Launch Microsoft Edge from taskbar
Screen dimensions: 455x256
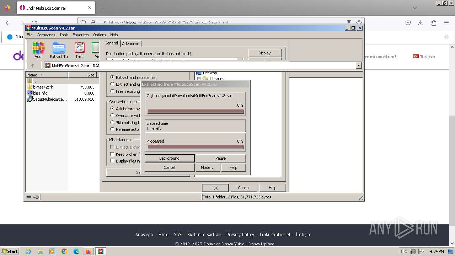tap(76, 251)
